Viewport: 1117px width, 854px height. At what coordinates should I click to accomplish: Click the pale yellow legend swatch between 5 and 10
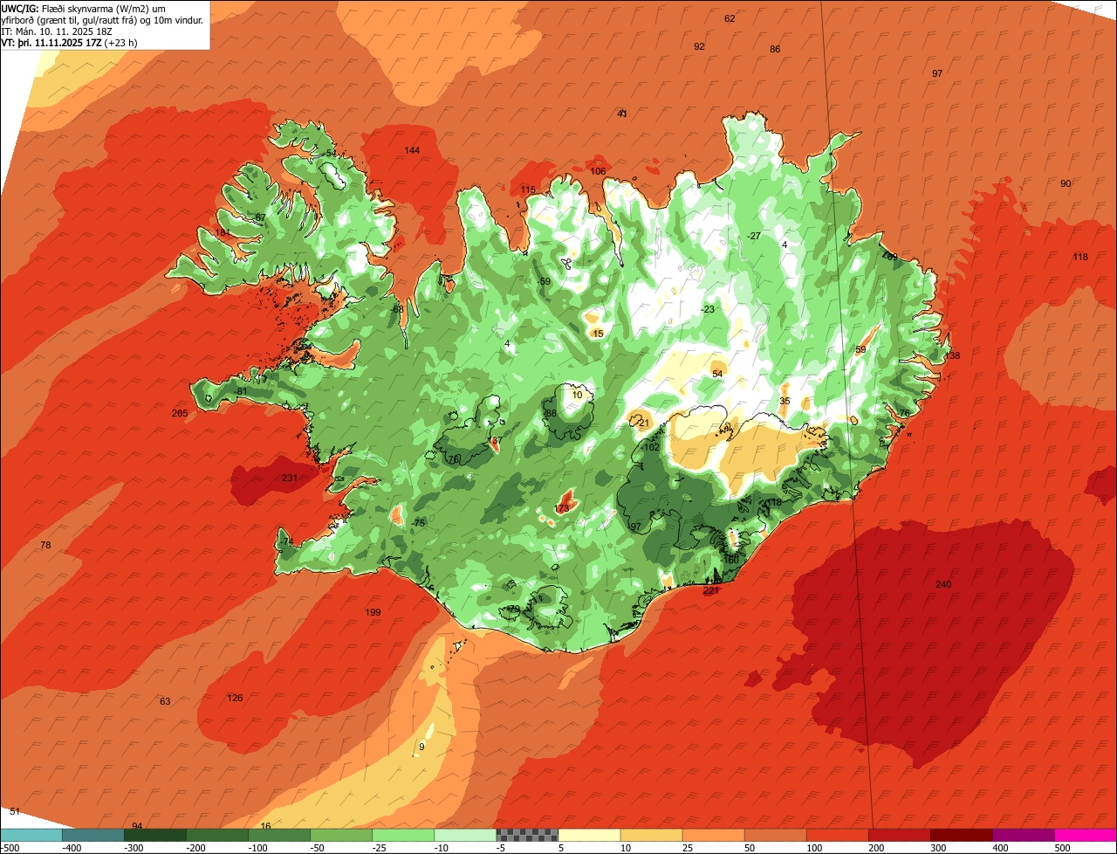tap(589, 835)
